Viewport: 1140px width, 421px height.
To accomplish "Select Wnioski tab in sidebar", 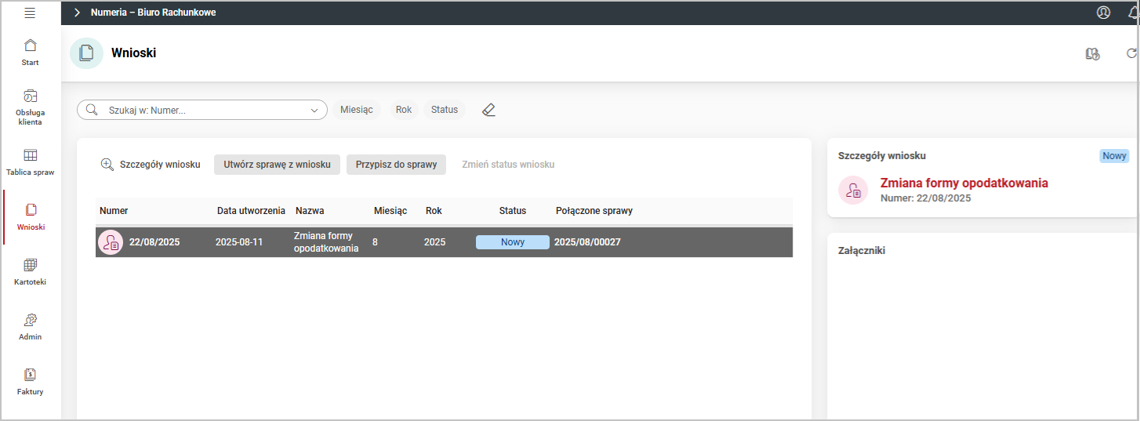I will pos(31,216).
